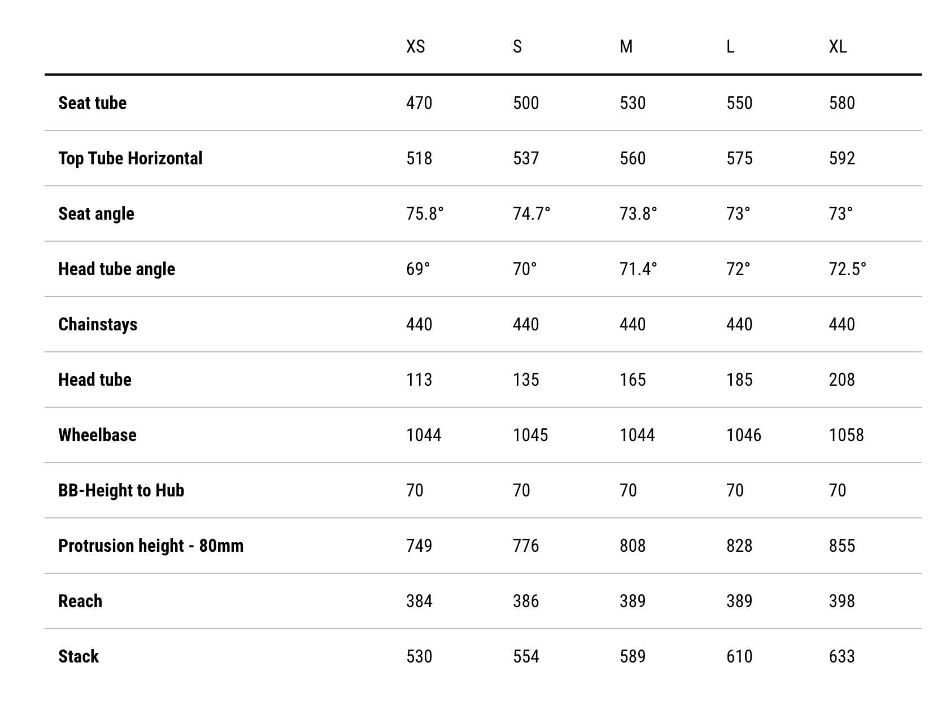Click the Head tube angle row label

[x=117, y=269]
